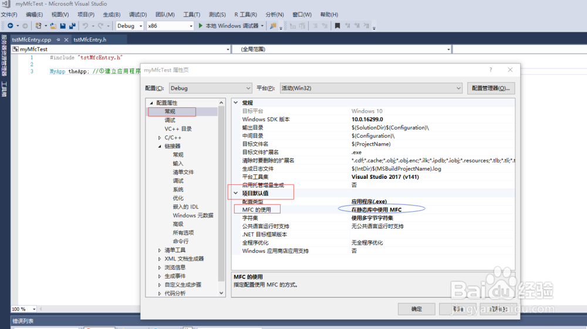Click the help question mark in property dialog

click(490, 70)
